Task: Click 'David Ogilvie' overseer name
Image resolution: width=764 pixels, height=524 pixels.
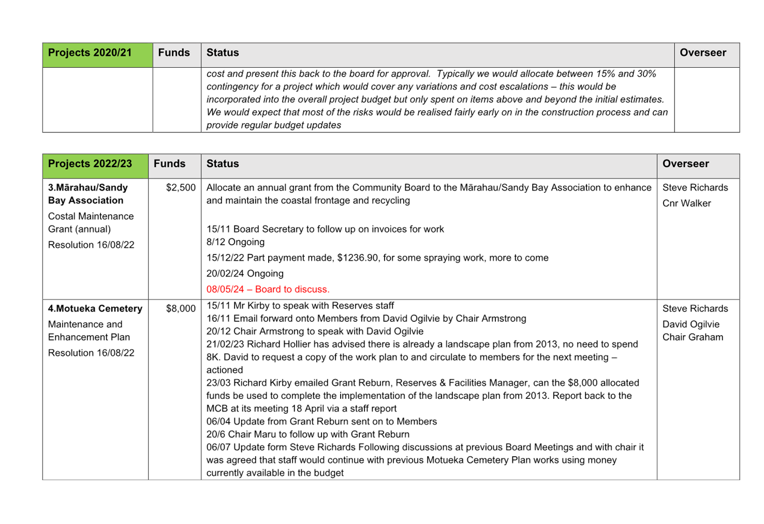Action: pyautogui.click(x=691, y=324)
